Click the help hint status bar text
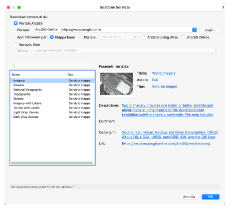Screen dimensions: 240x212 point(42,187)
